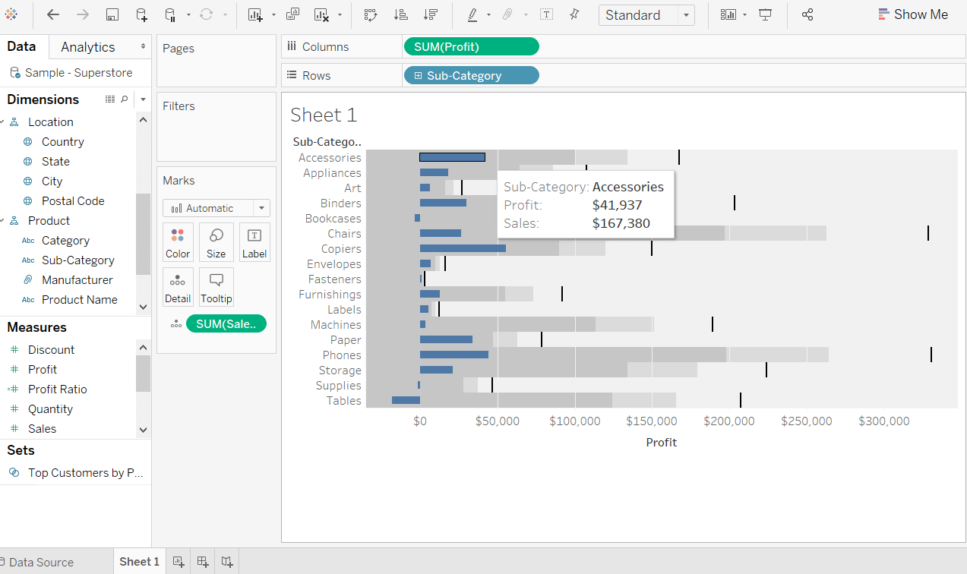The height and width of the screenshot is (574, 967).
Task: Clear the sheet using toolbar icon
Action: coord(321,14)
